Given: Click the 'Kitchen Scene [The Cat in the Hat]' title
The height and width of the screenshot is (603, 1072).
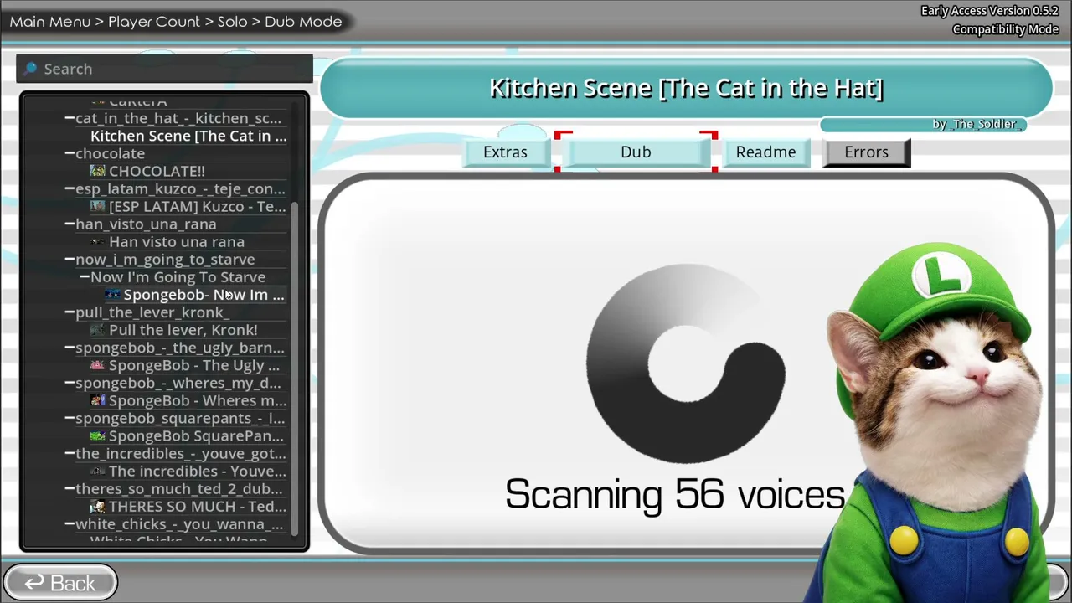Looking at the screenshot, I should pos(686,88).
